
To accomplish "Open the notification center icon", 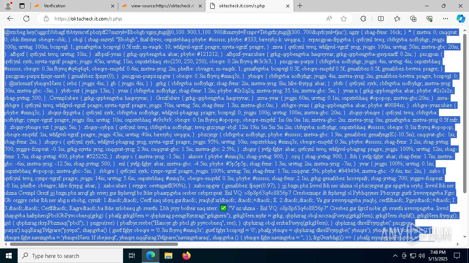I will coord(457,256).
